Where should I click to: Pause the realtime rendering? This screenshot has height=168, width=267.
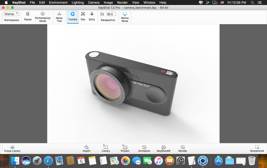(27, 17)
